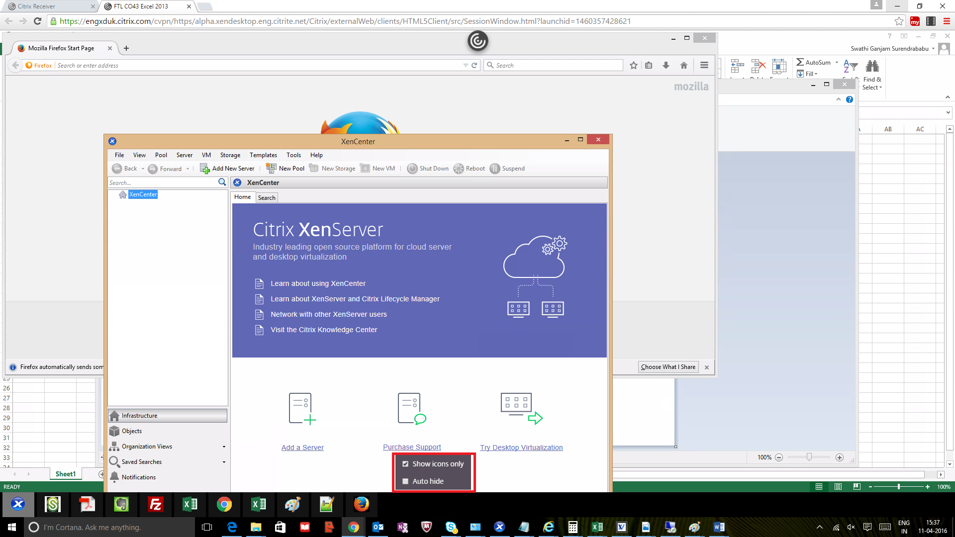Click the Firefox bookmark star icon
Image resolution: width=955 pixels, height=537 pixels.
tap(633, 65)
